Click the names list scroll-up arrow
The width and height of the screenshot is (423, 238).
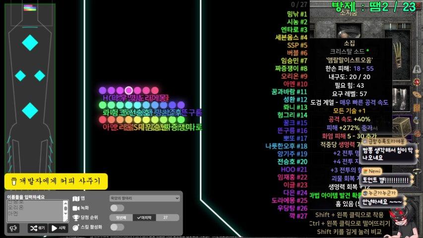pyautogui.click(x=65, y=203)
